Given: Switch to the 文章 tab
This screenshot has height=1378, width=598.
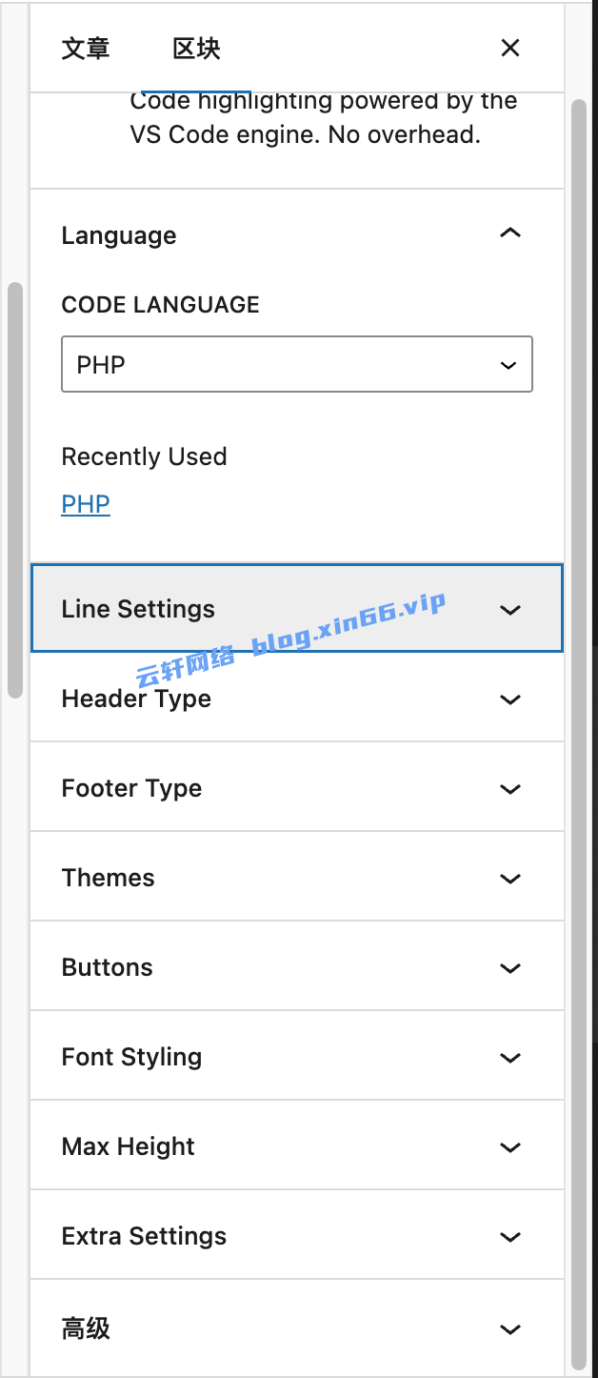Looking at the screenshot, I should [86, 48].
